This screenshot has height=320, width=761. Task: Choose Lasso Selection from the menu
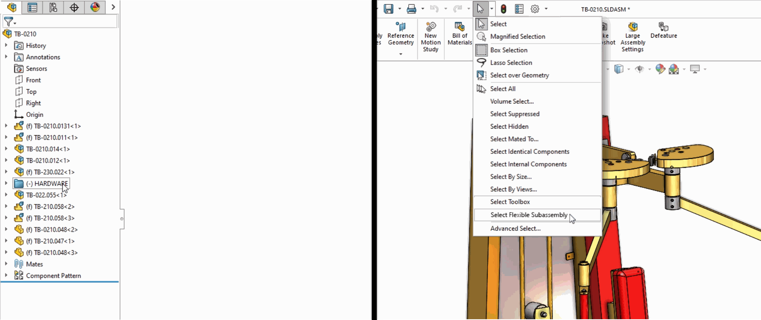click(511, 63)
